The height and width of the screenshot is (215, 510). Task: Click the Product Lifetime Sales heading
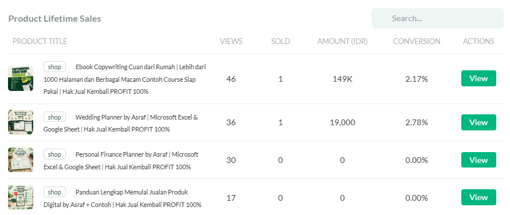pos(54,18)
